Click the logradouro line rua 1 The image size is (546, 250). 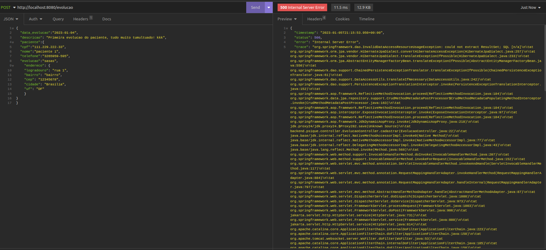point(46,70)
